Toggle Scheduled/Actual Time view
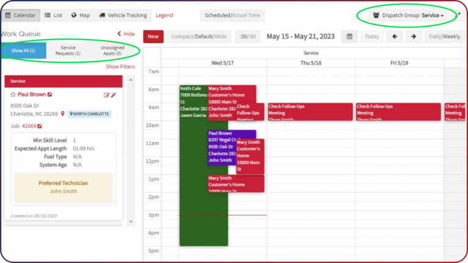 (232, 15)
